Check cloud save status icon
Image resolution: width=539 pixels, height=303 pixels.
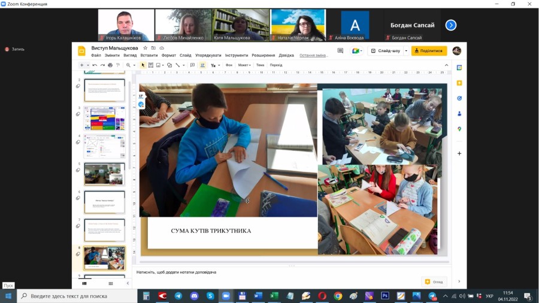point(162,48)
